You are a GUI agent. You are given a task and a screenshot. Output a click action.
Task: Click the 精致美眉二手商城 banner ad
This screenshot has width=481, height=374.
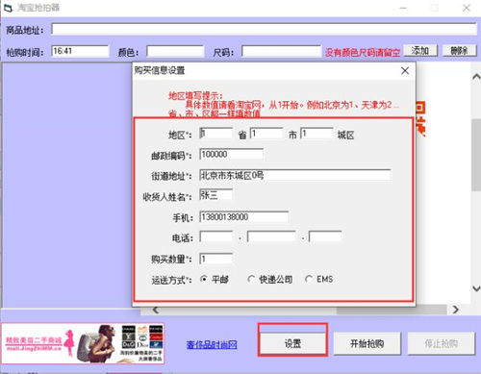point(83,343)
